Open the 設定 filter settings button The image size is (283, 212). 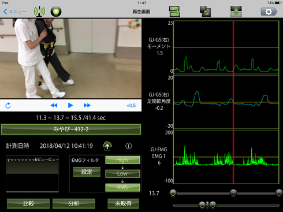87,172
